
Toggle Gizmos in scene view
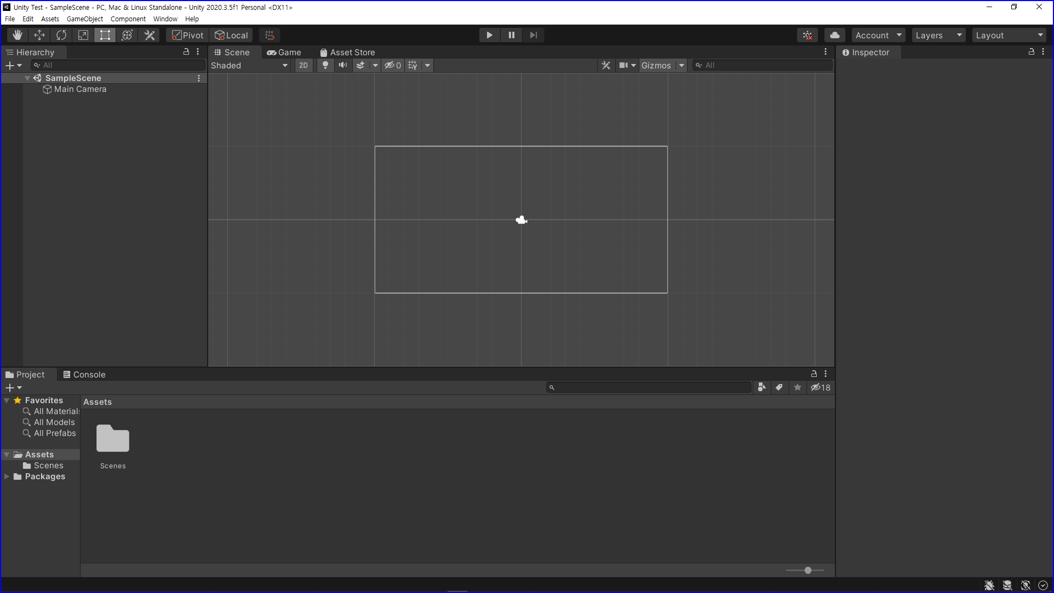(656, 65)
